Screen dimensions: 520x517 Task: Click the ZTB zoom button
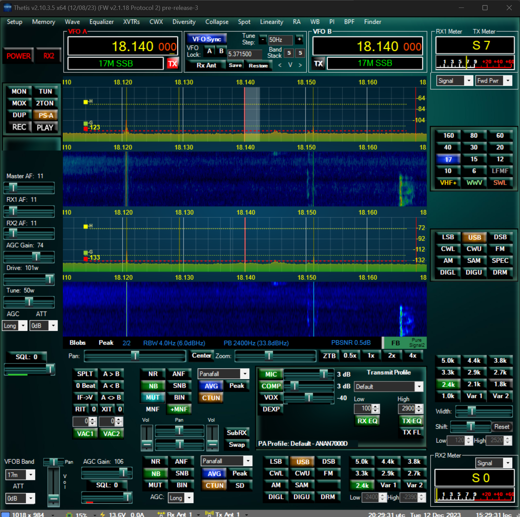point(329,356)
